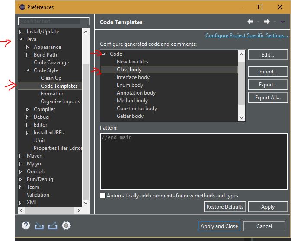Open the back history dropdown arrow
Viewport: 291px width, 241px height.
click(258, 22)
